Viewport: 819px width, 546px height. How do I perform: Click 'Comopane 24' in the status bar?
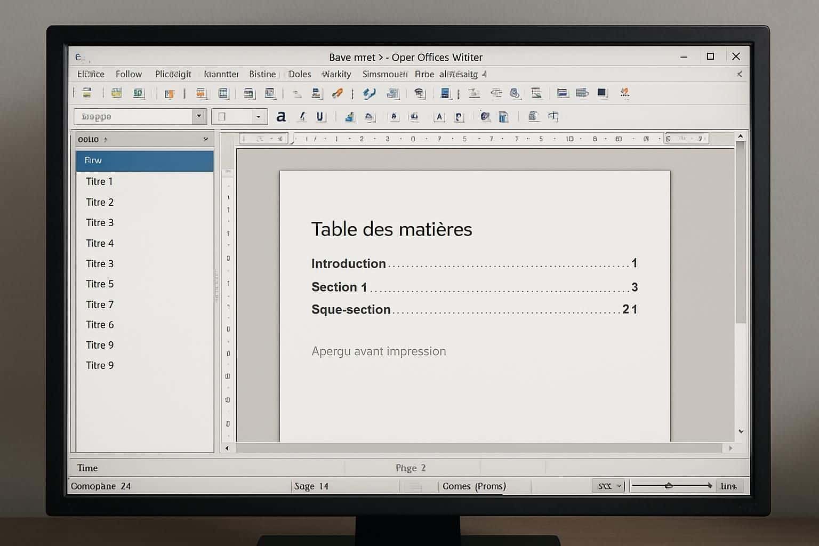[x=101, y=486]
